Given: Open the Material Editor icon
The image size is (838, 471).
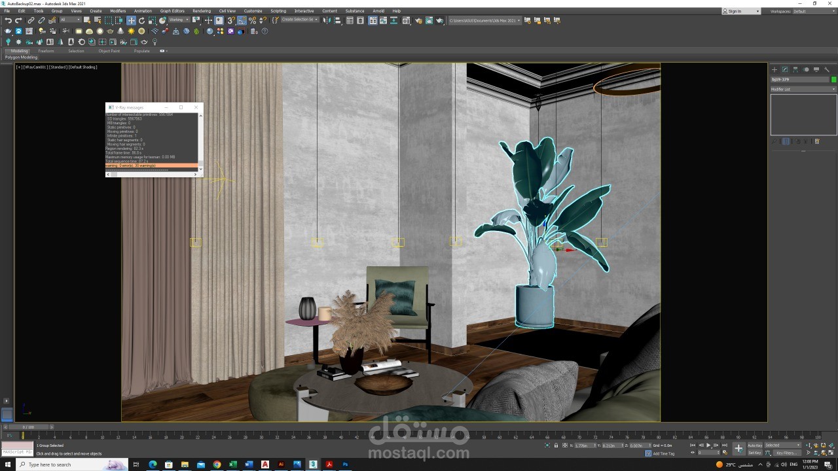Looking at the screenshot, I should coord(406,20).
